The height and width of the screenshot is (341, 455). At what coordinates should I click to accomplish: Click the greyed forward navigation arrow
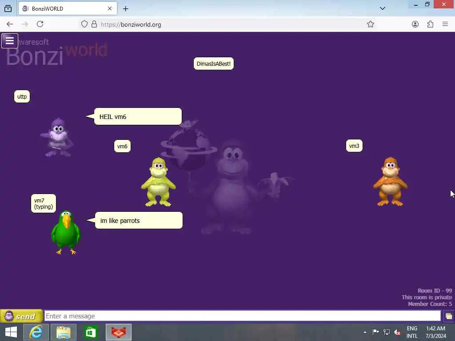coord(25,24)
